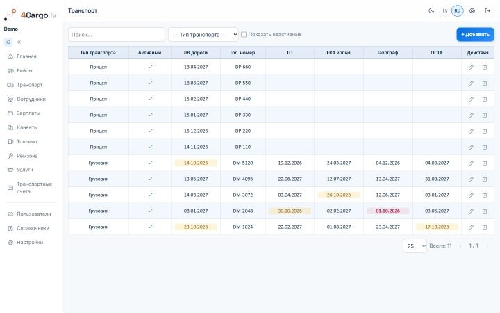Click the Тахограф column header
This screenshot has height=313, width=500.
pos(387,53)
